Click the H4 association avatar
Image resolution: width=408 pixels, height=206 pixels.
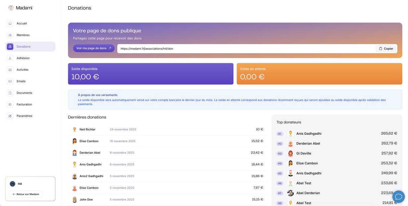tap(13, 184)
